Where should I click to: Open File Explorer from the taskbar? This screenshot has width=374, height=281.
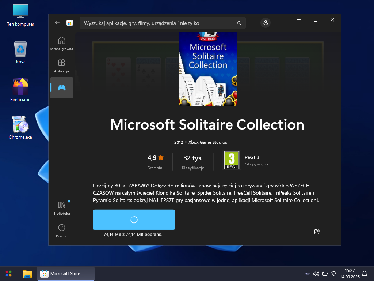pos(27,274)
